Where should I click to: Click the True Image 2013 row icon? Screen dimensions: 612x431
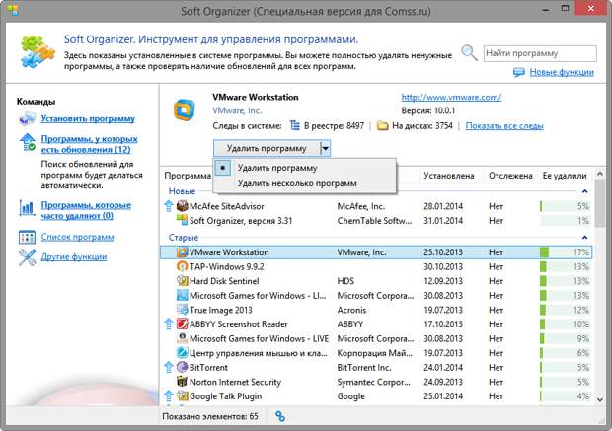point(182,310)
